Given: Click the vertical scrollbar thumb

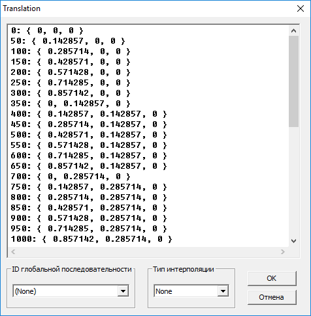Looking at the screenshot, I should pos(293,81).
